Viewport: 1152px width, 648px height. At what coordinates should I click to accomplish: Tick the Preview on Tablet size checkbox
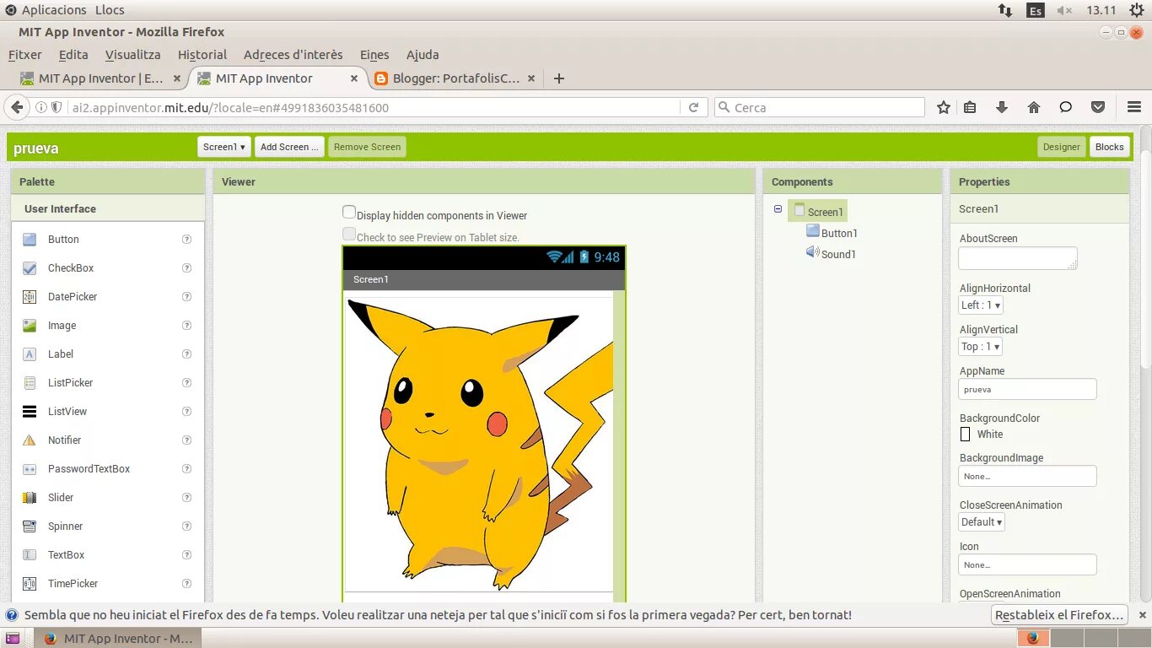pos(349,234)
